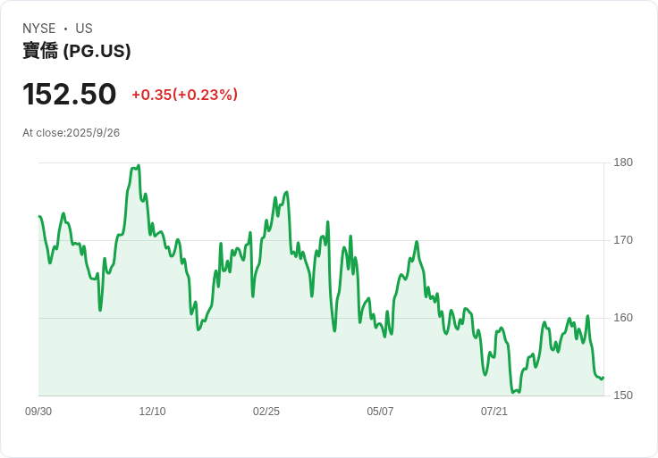Click the At close:2025/9/26 timestamp
The image size is (658, 458).
pyautogui.click(x=71, y=133)
